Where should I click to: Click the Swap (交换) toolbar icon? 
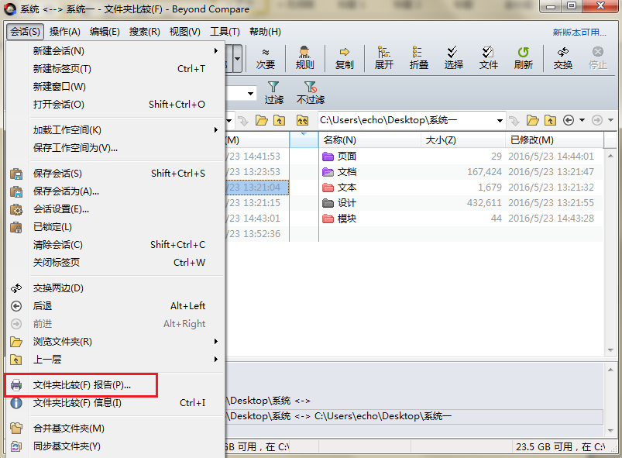562,58
